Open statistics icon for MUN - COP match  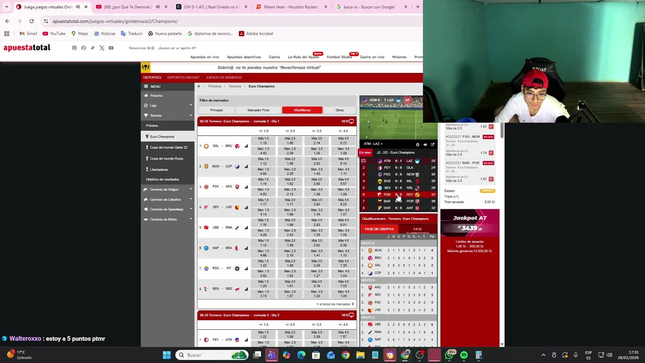(246, 166)
